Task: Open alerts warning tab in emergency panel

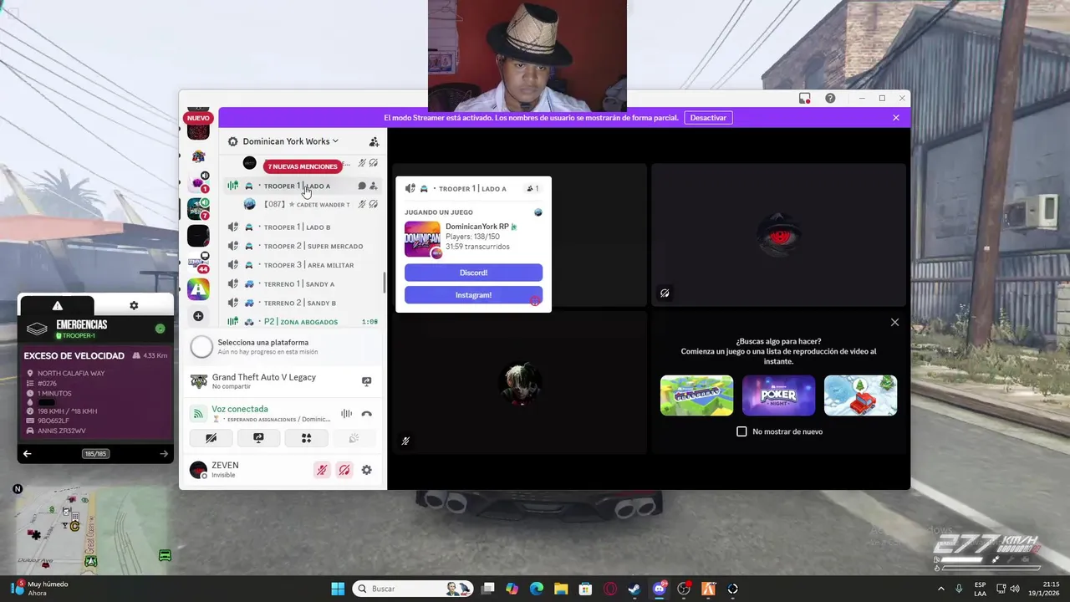Action: (x=57, y=305)
